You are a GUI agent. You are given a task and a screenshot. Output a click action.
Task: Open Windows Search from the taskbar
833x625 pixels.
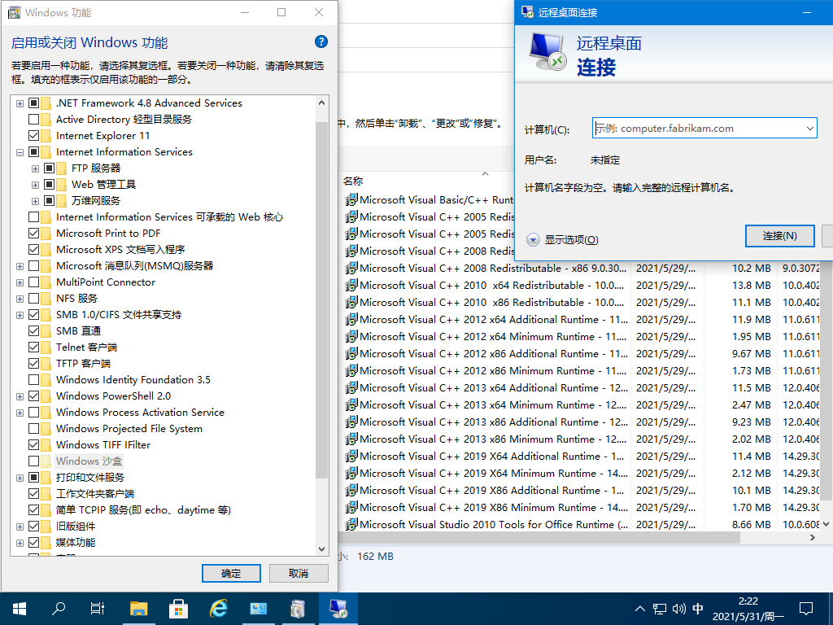[58, 608]
